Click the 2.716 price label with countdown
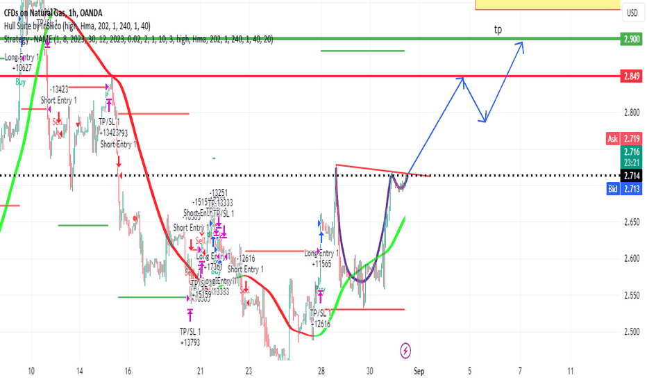 click(x=631, y=157)
